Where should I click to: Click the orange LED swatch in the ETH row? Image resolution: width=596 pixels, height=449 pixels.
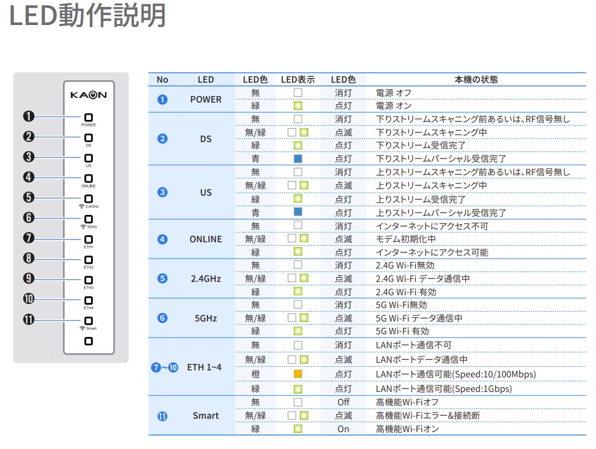click(x=298, y=374)
